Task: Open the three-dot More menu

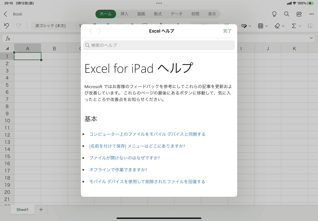Action: click(312, 14)
